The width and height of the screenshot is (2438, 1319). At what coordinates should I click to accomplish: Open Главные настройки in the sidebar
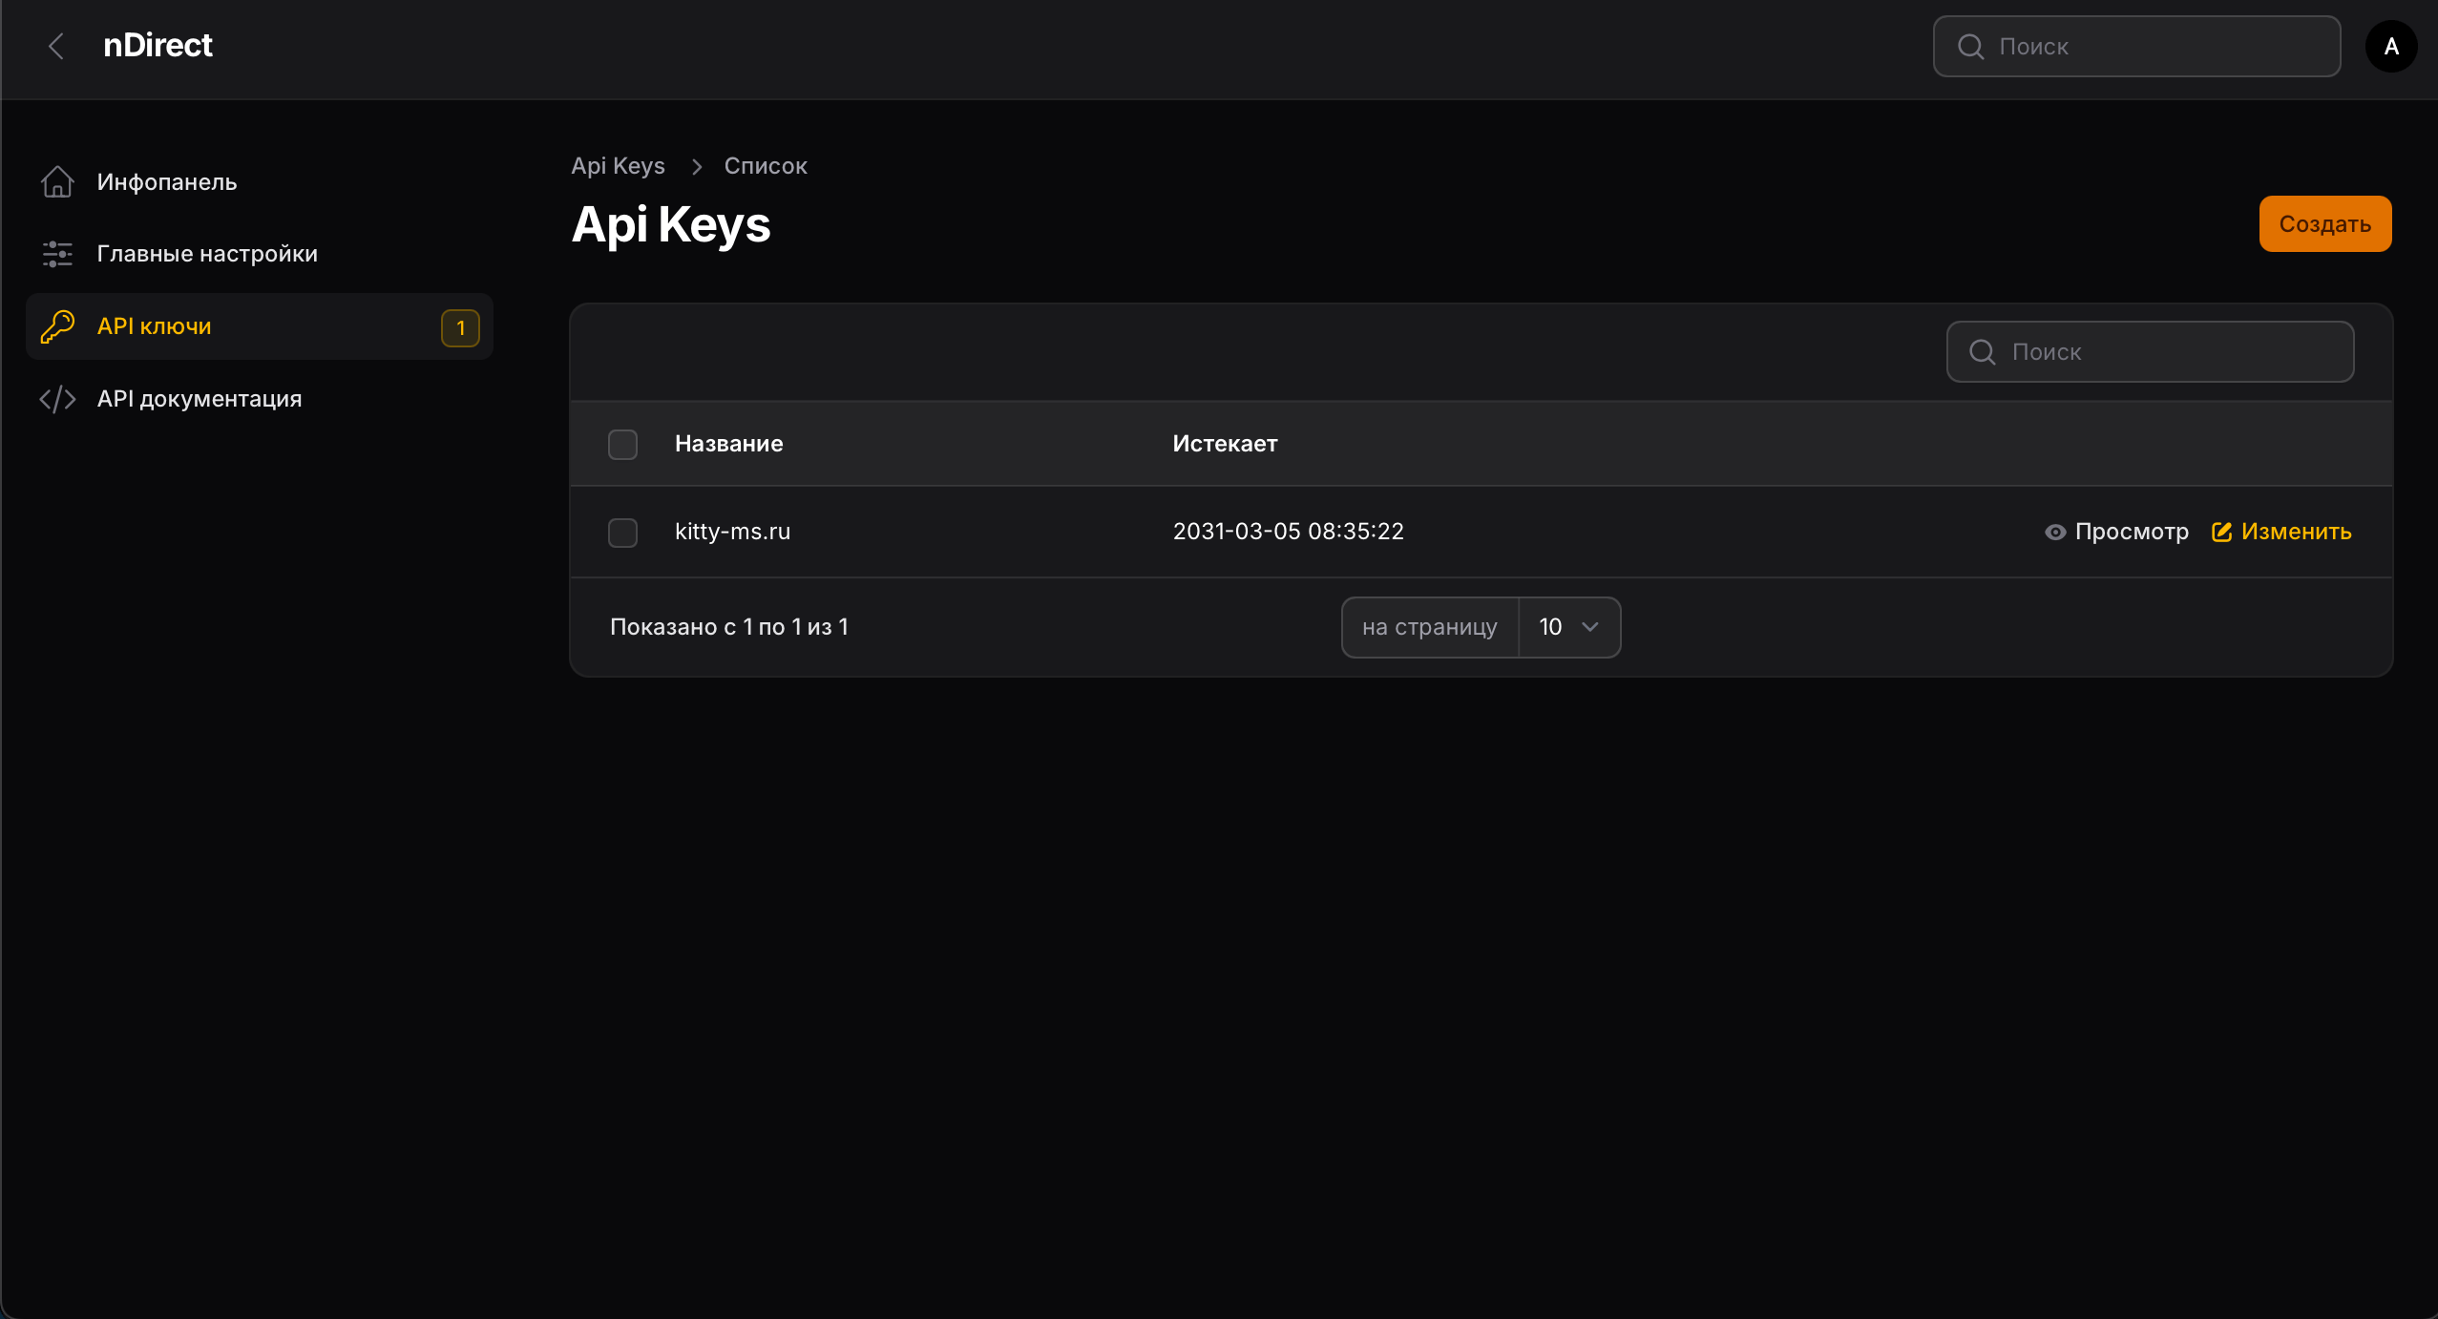(207, 254)
